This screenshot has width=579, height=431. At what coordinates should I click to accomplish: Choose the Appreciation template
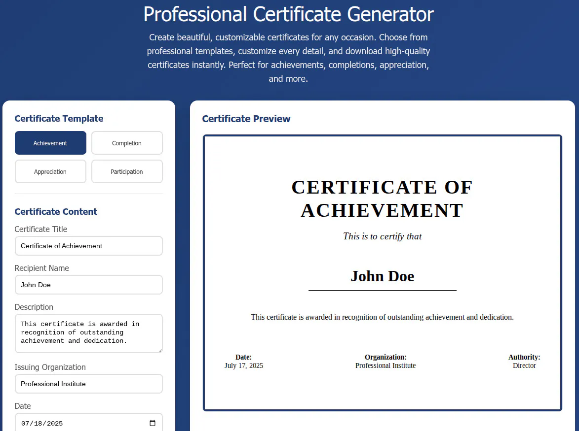pyautogui.click(x=50, y=171)
